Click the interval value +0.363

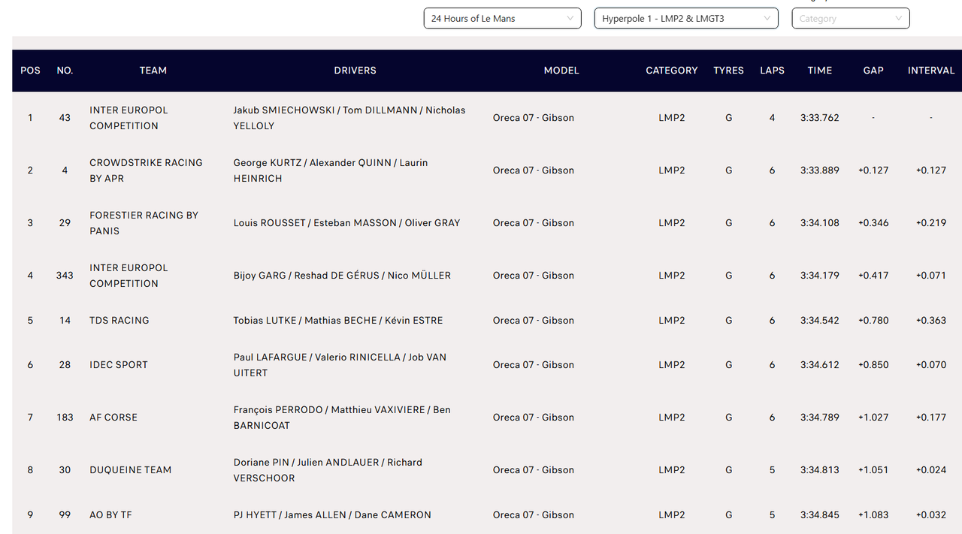pos(931,321)
